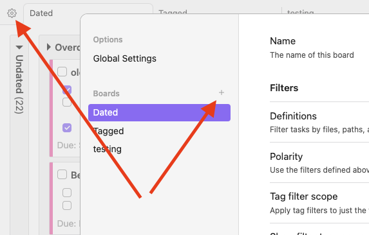Open Global Settings
Viewport: 369px width, 235px height.
point(125,58)
